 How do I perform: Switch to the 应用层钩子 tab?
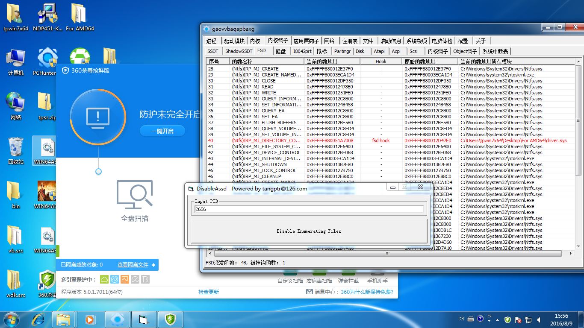click(306, 41)
